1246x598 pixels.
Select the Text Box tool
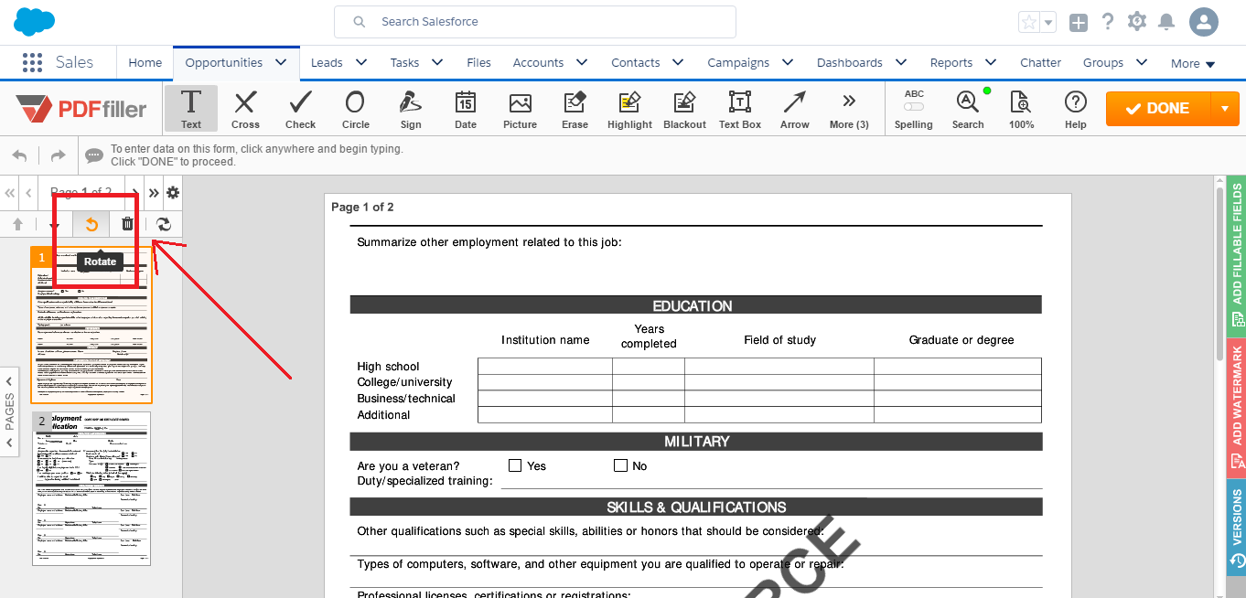739,109
